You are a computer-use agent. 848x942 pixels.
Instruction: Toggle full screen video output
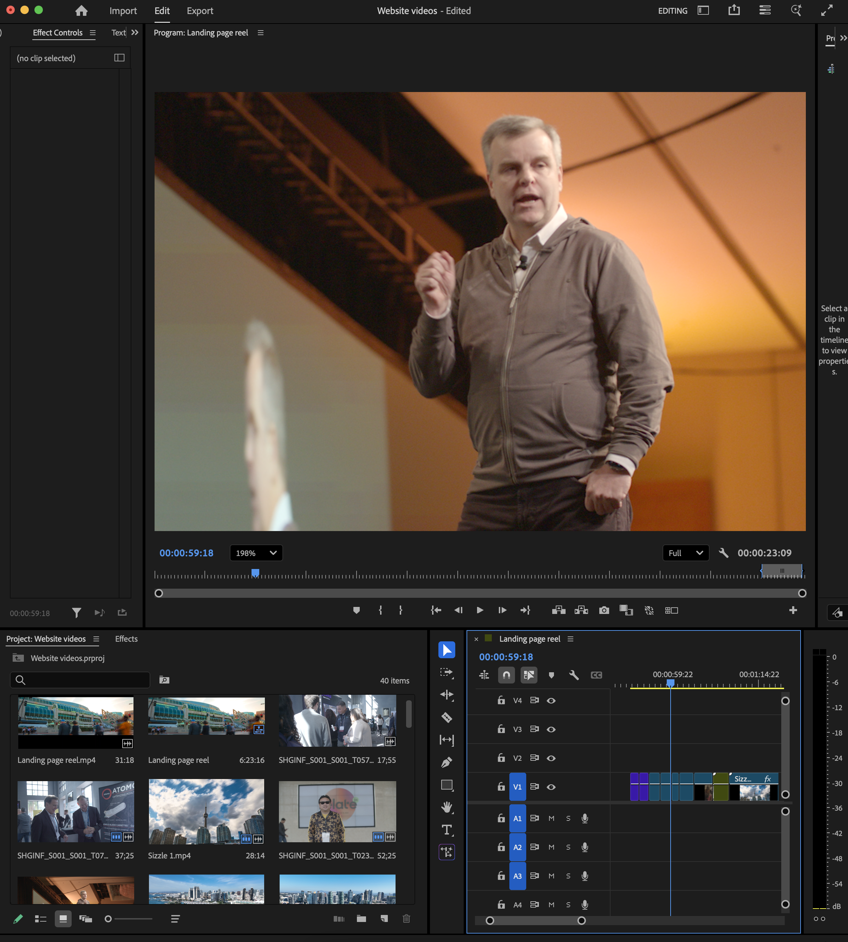tap(827, 10)
